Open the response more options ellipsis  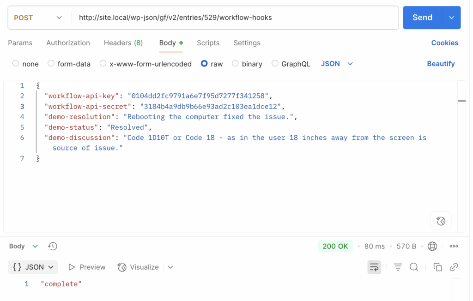(x=454, y=246)
